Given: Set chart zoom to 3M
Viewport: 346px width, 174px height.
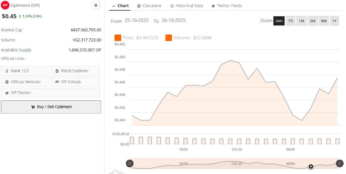Looking at the screenshot, I should click(312, 21).
